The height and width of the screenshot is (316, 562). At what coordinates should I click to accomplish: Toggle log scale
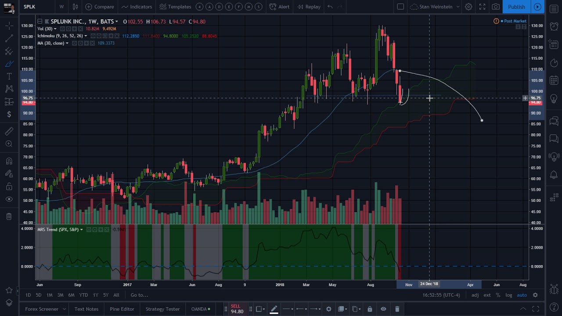(508, 295)
